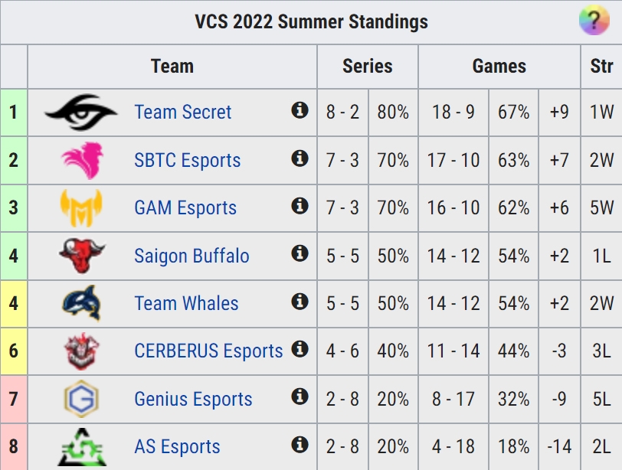Click the yellow GAM Esports logo
The width and height of the screenshot is (622, 470).
tap(81, 208)
